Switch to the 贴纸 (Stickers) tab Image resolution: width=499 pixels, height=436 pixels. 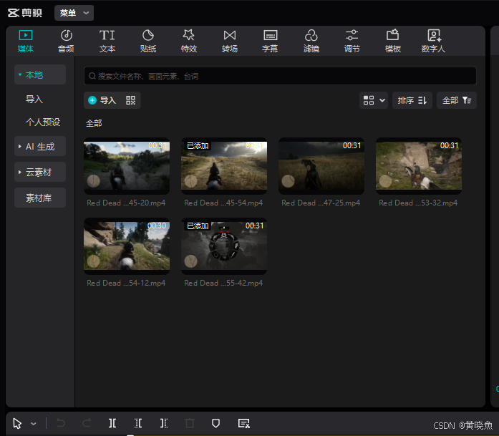click(148, 41)
